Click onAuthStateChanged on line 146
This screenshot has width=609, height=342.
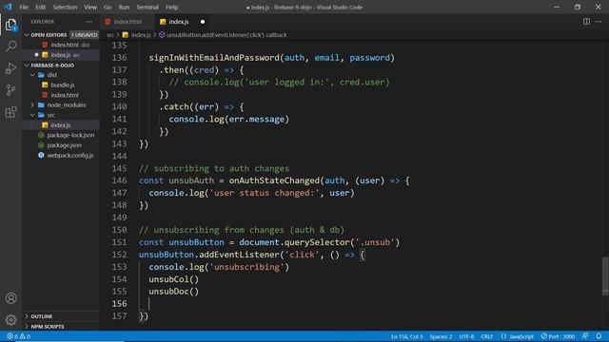click(274, 180)
